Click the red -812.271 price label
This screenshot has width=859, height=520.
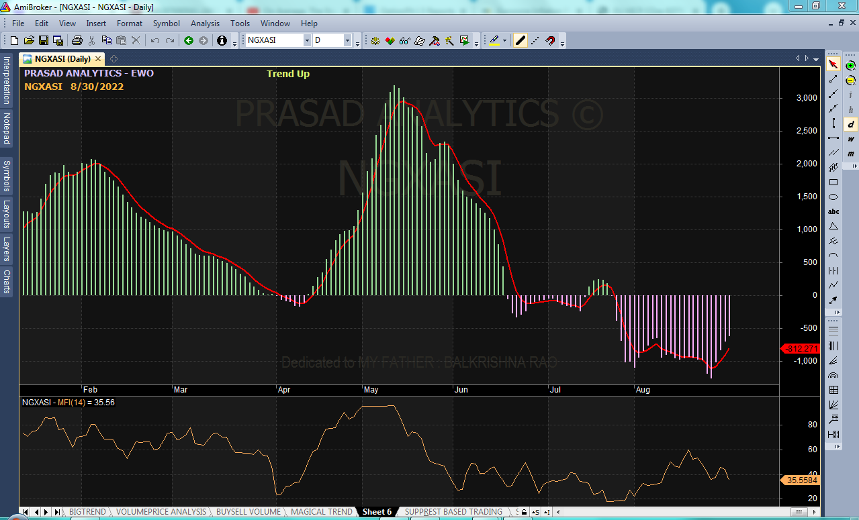pyautogui.click(x=801, y=349)
